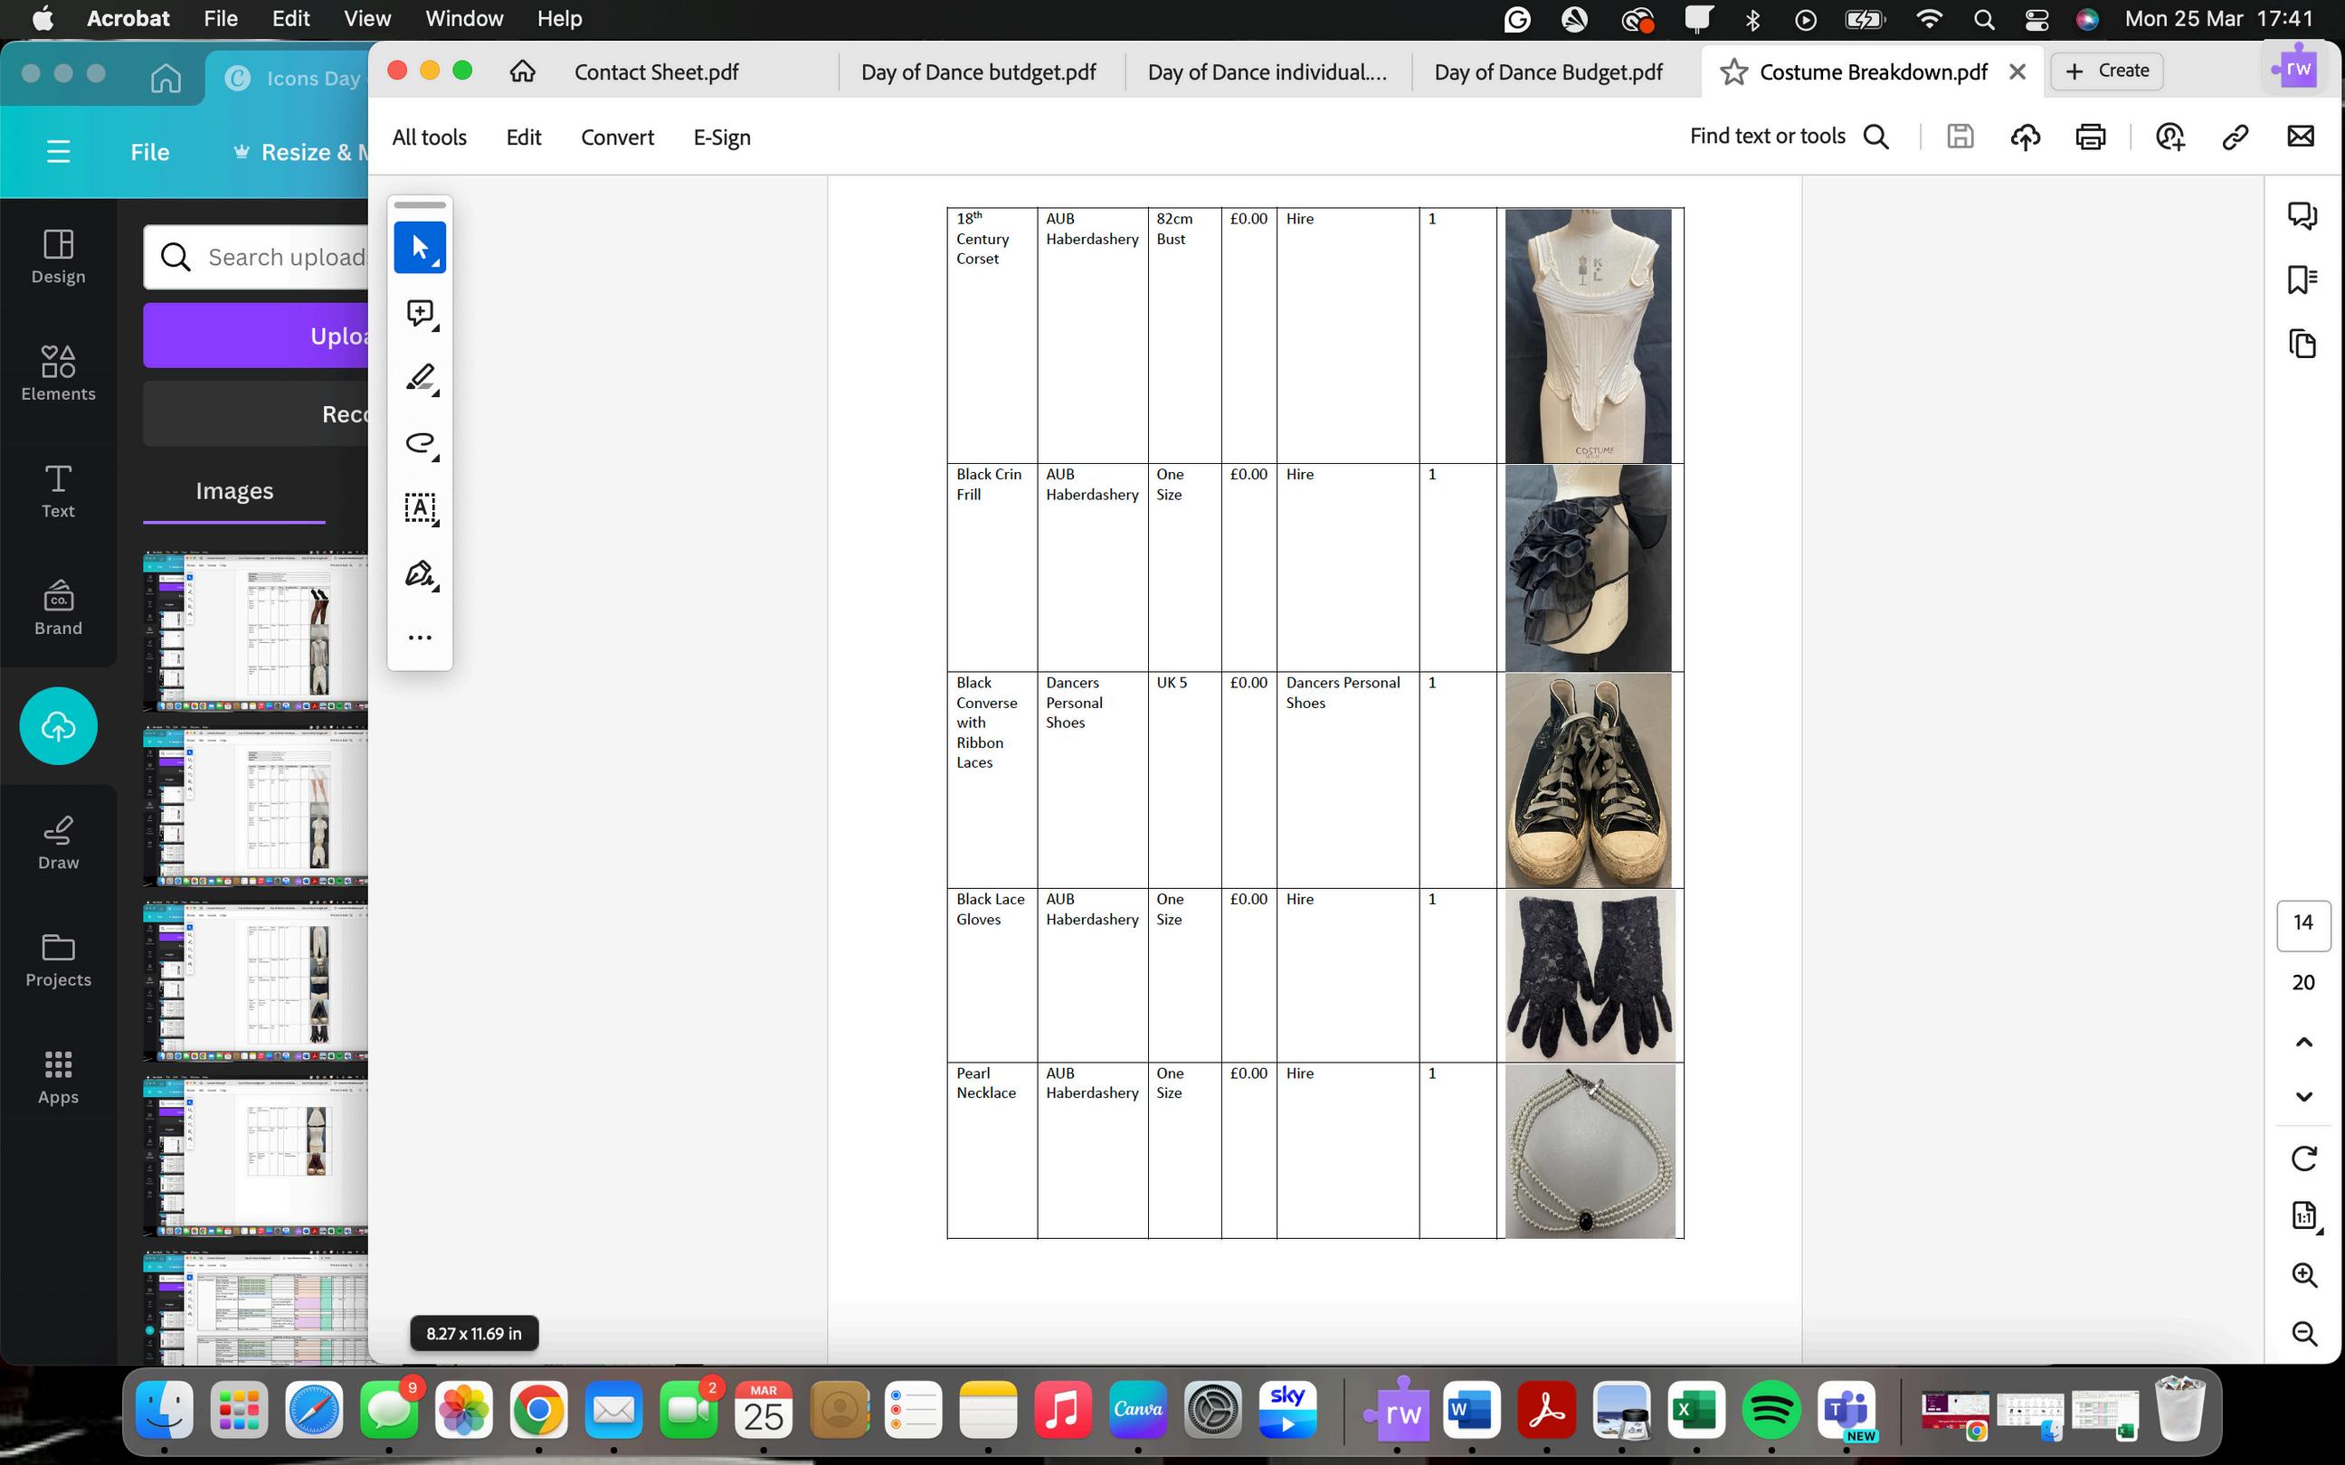Click the add comment tool
Image resolution: width=2345 pixels, height=1465 pixels.
point(420,313)
